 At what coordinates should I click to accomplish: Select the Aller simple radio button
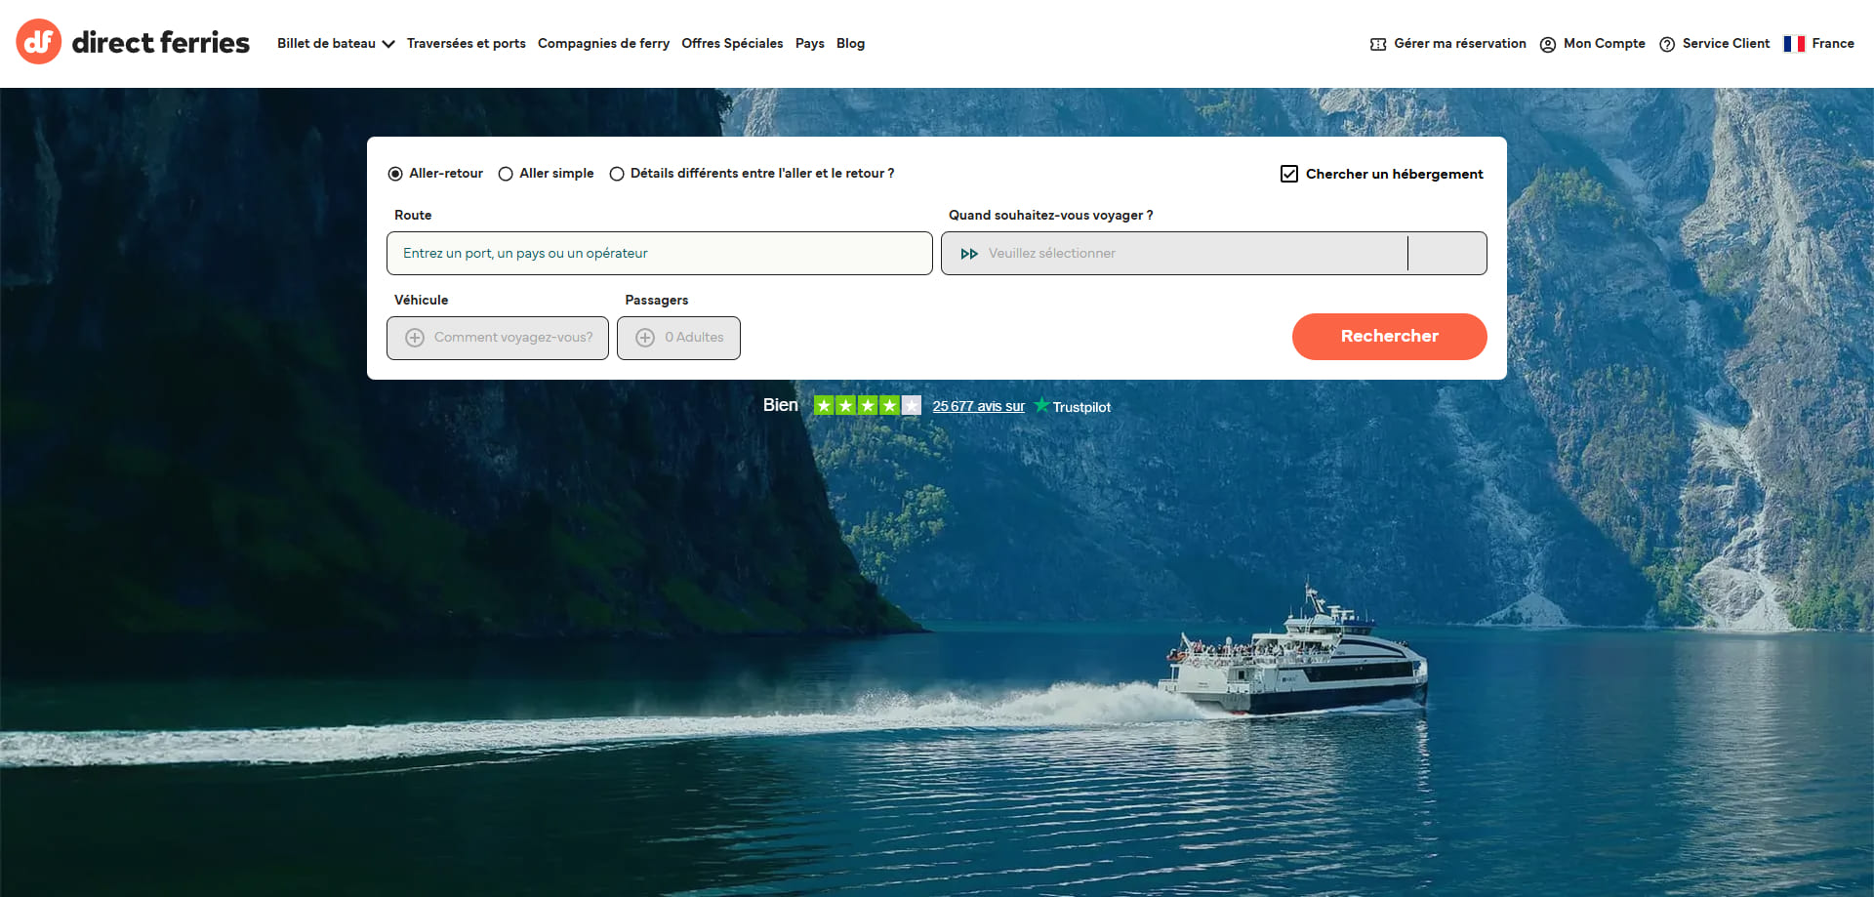pos(506,174)
